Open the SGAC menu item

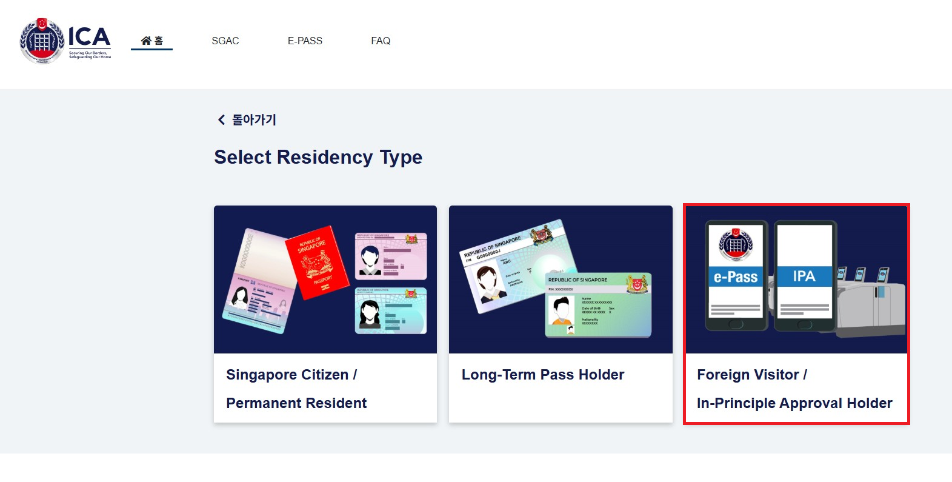(225, 41)
